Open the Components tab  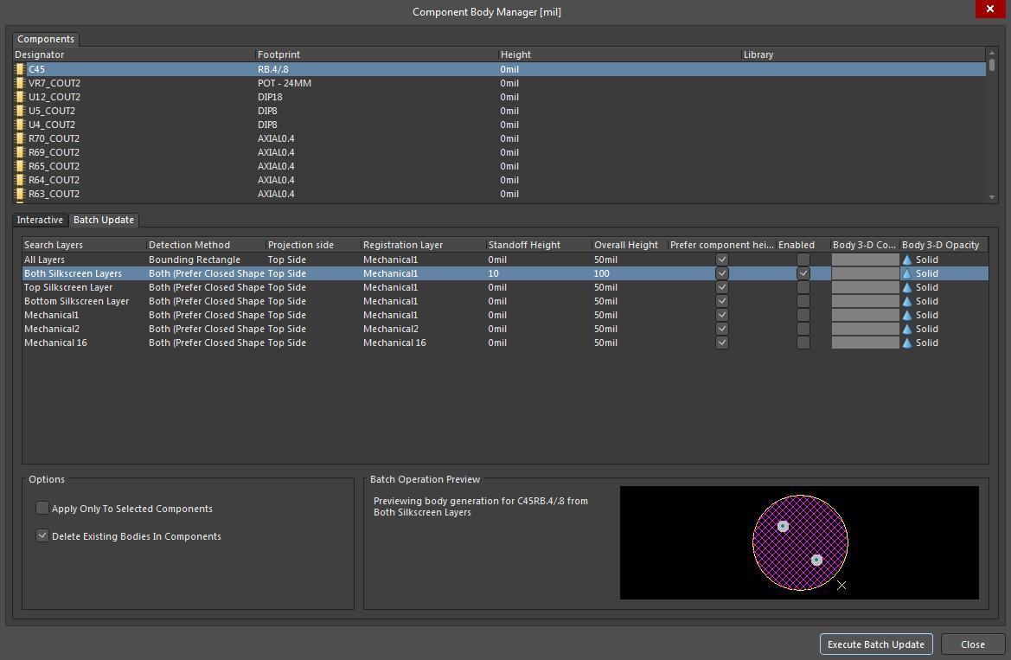point(46,39)
